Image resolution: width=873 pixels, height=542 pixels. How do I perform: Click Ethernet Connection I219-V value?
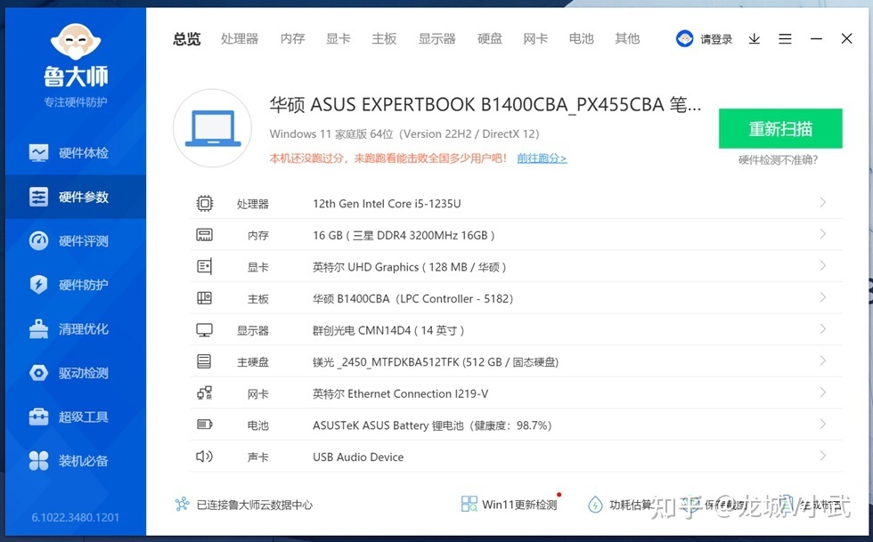tap(400, 394)
